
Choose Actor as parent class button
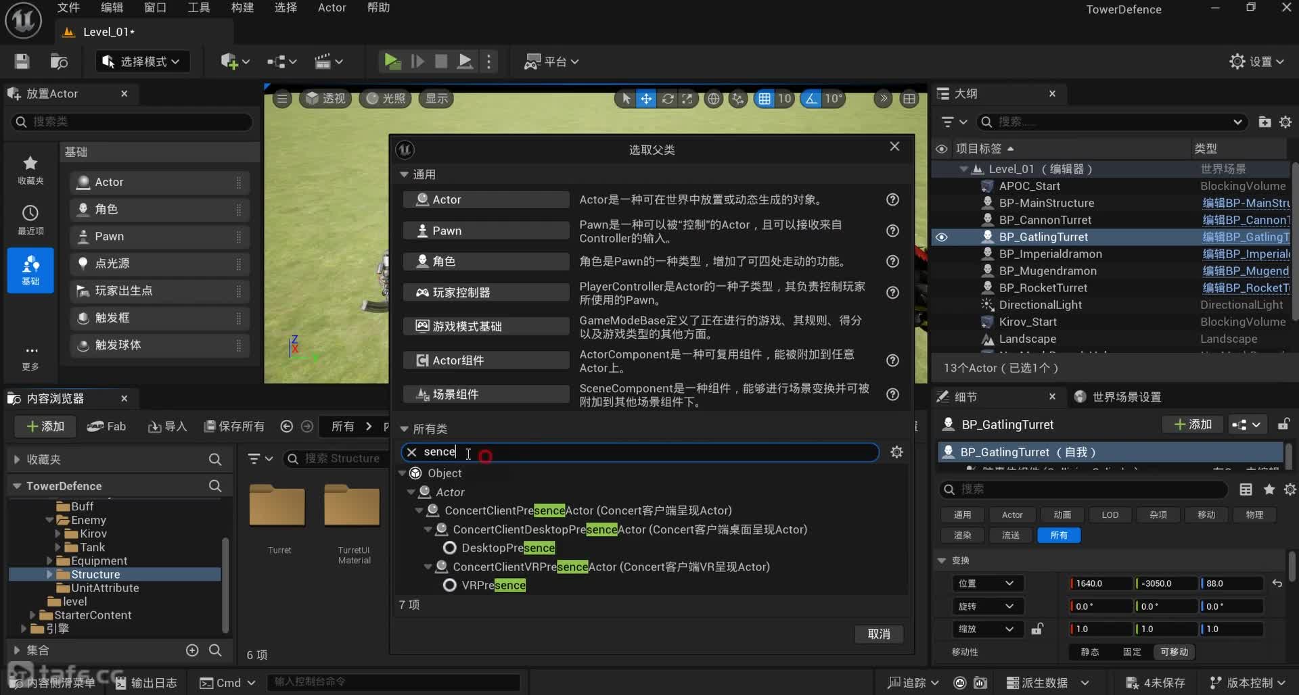point(486,199)
